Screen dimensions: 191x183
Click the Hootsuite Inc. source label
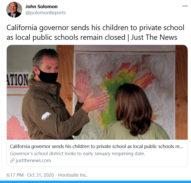73,175
